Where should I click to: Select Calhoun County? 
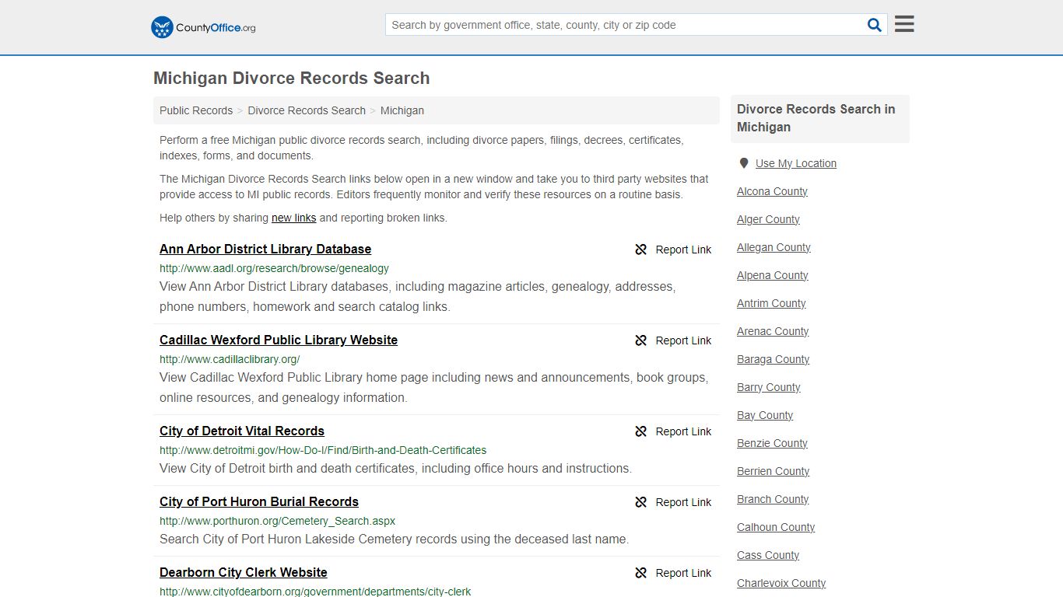tap(776, 527)
